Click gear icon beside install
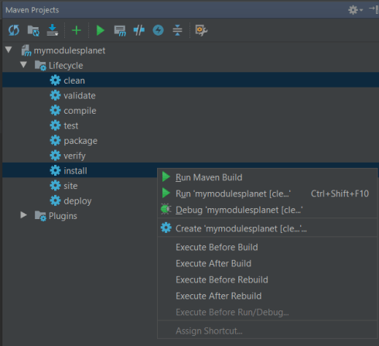Screen dimensions: 379x346 coord(55,170)
